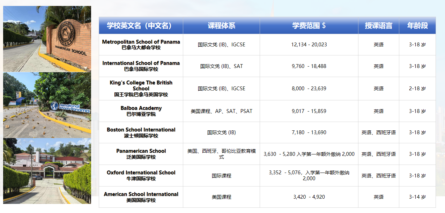Viewport: 445px width, 213px height.
Task: Click the 国际文凭 (IB)、SAT curriculum cell
Action: [x=221, y=66]
